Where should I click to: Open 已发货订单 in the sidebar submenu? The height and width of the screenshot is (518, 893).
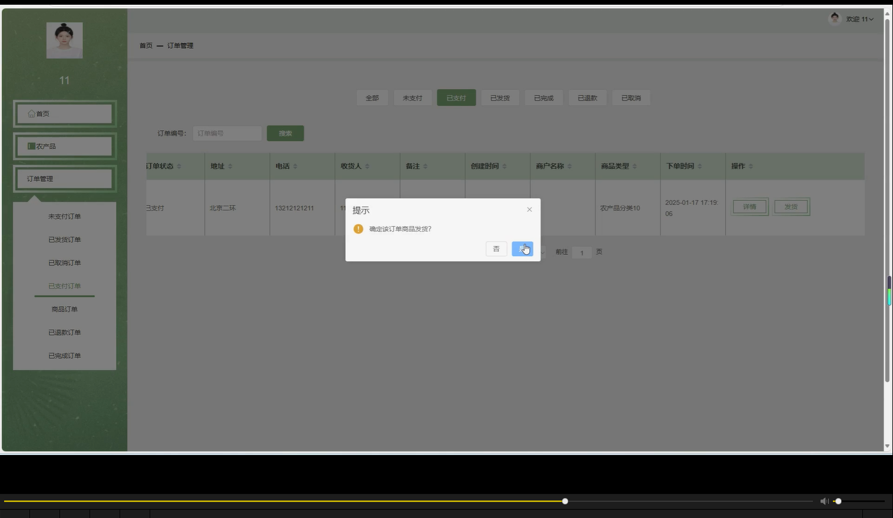(x=65, y=240)
